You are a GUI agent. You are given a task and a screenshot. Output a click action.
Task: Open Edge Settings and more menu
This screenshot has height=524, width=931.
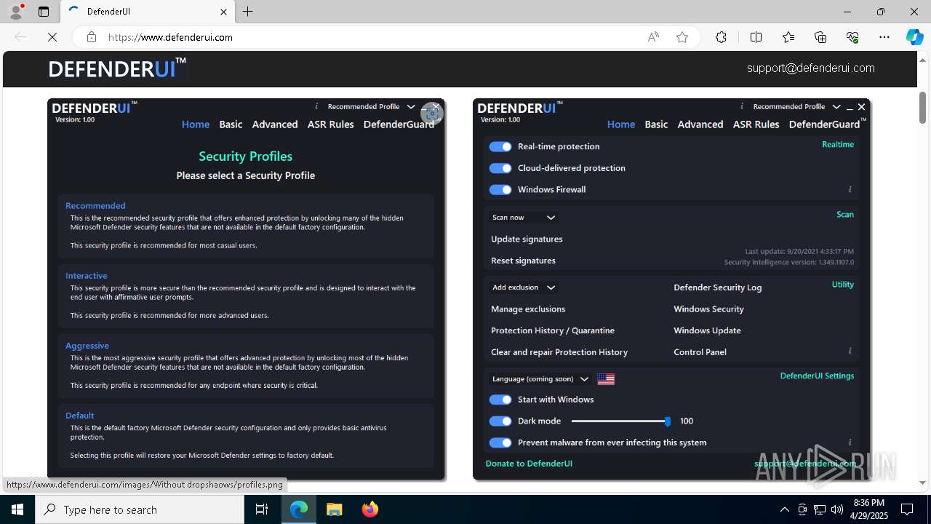click(884, 37)
